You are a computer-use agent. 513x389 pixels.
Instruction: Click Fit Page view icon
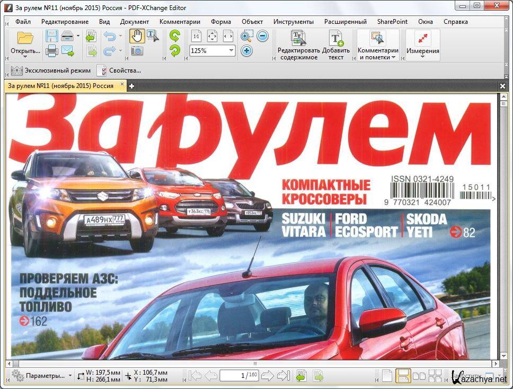[x=212, y=36]
